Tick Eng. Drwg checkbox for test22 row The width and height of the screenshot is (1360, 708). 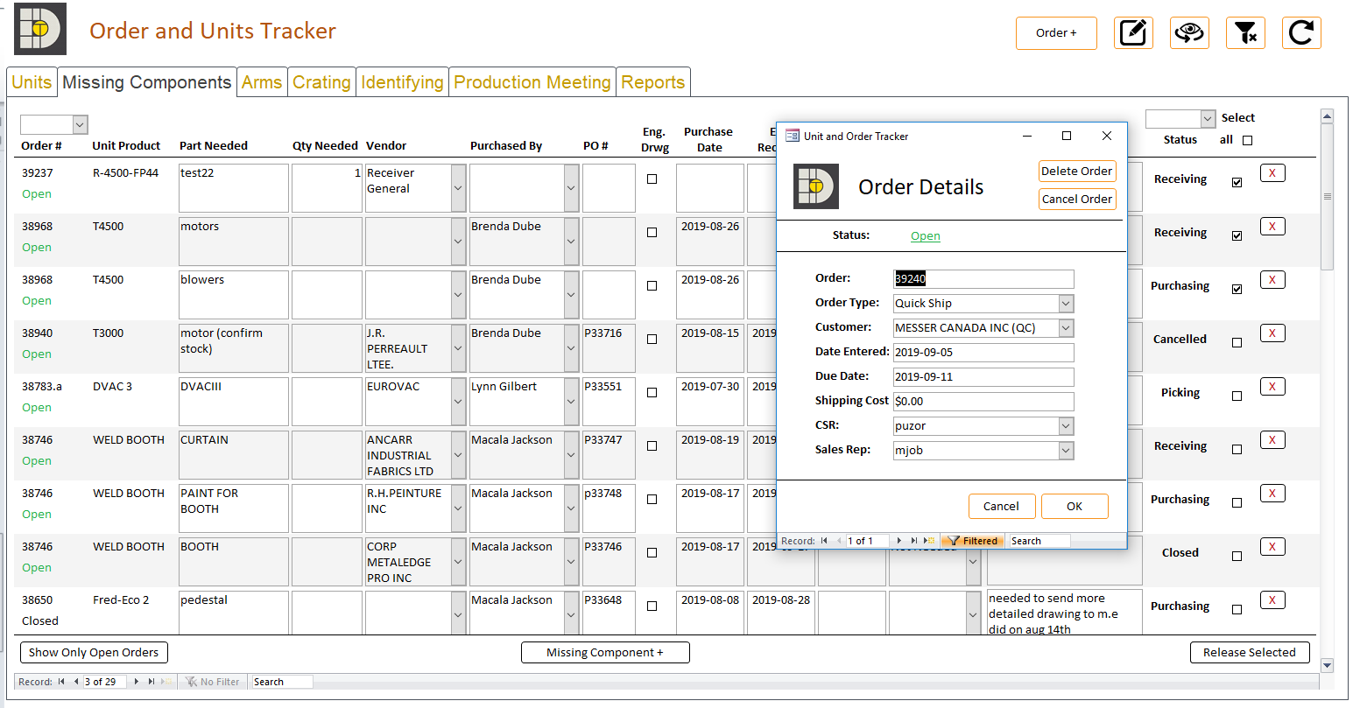pyautogui.click(x=652, y=179)
